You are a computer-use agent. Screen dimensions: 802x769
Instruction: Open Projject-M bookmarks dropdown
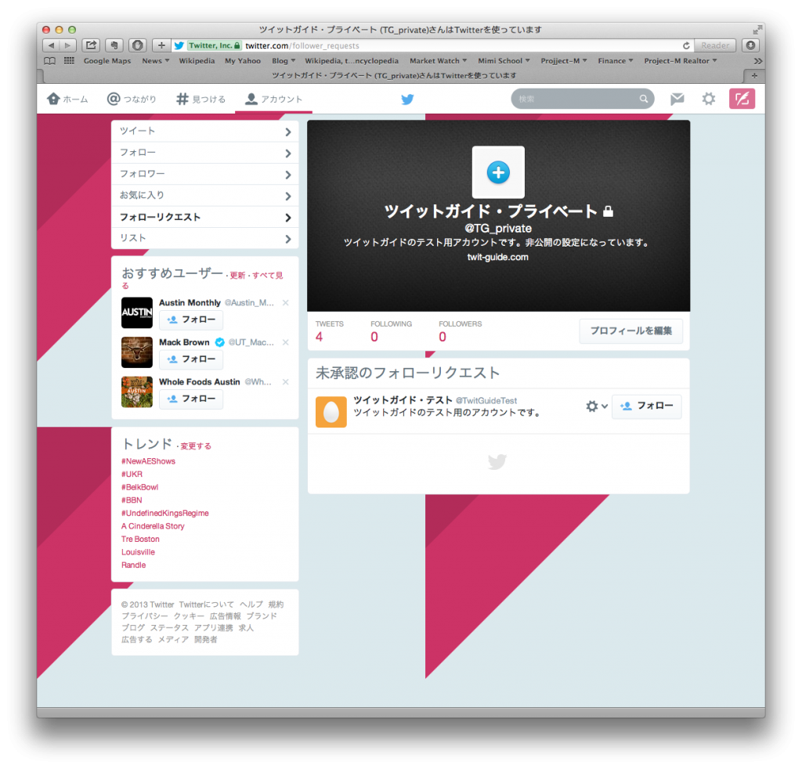pos(564,61)
